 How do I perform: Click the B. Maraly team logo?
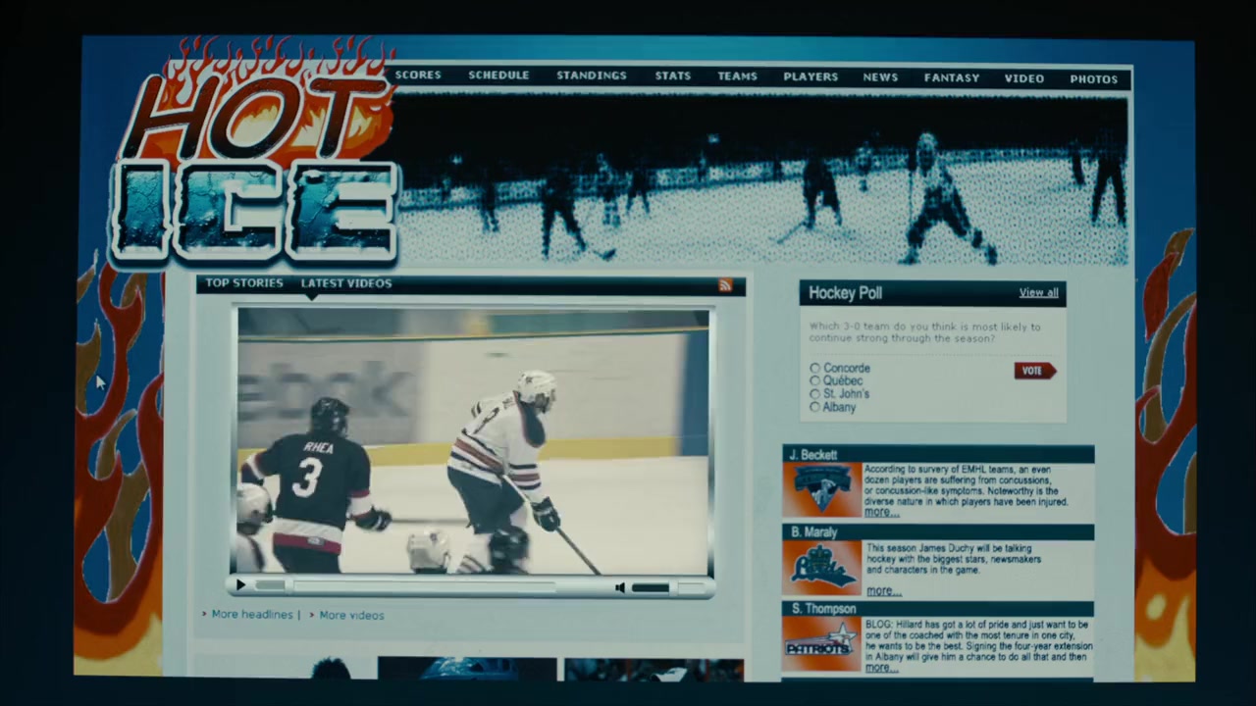click(x=821, y=568)
